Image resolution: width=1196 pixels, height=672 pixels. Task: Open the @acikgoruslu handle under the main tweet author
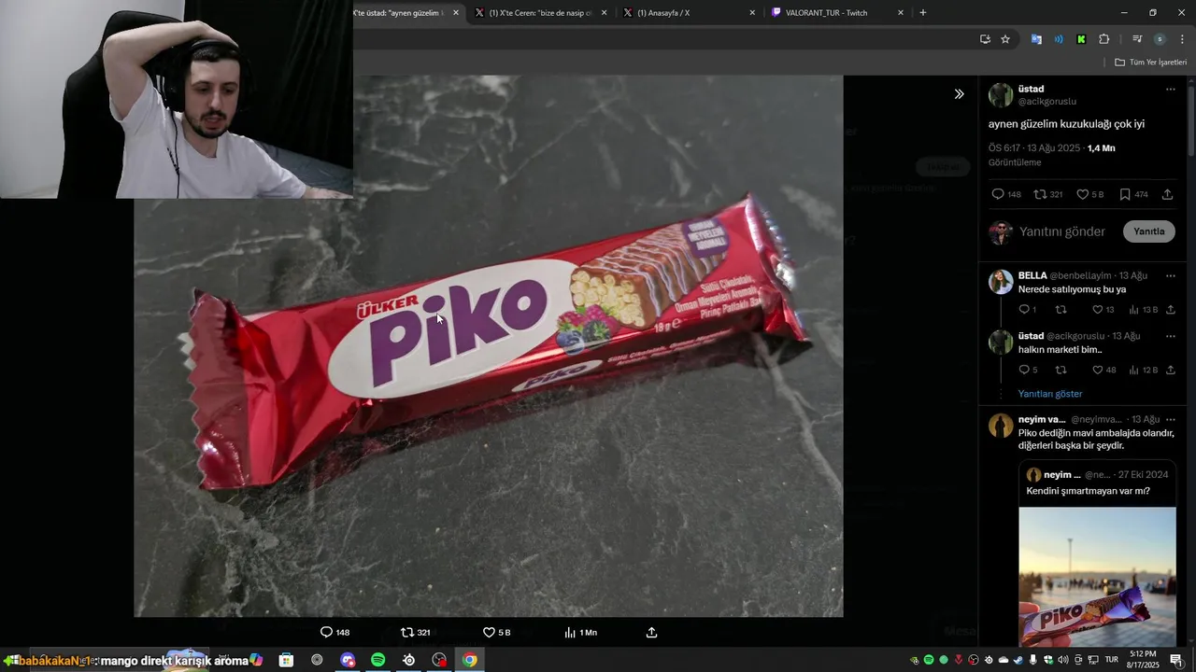pyautogui.click(x=1046, y=102)
